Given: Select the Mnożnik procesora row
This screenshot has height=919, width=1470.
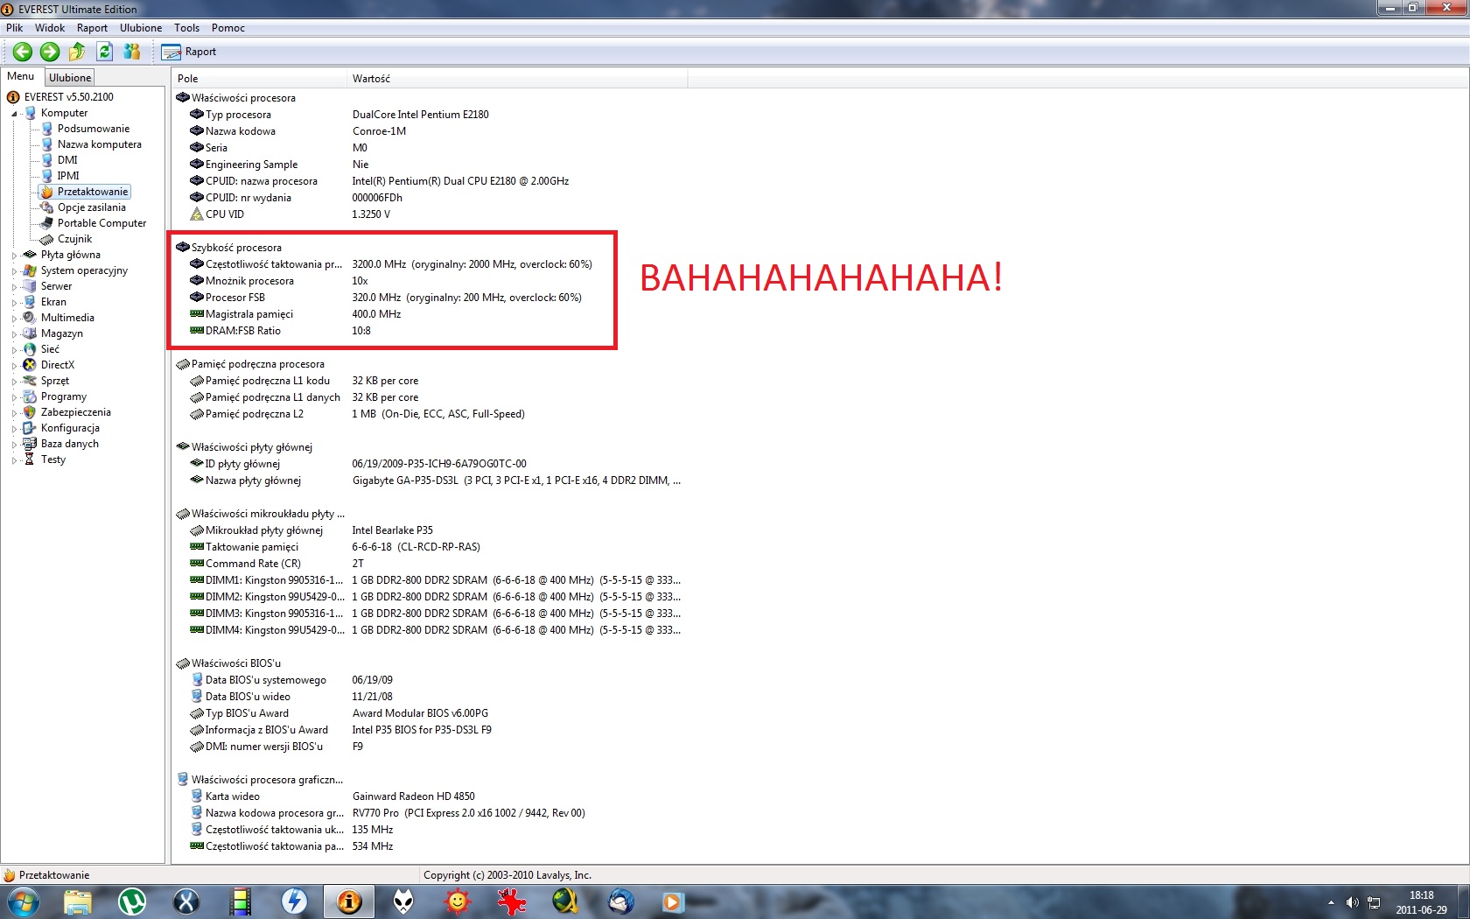Looking at the screenshot, I should pyautogui.click(x=429, y=281).
